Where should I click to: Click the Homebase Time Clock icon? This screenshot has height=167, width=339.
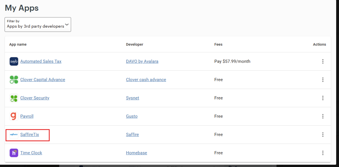[x=14, y=153]
